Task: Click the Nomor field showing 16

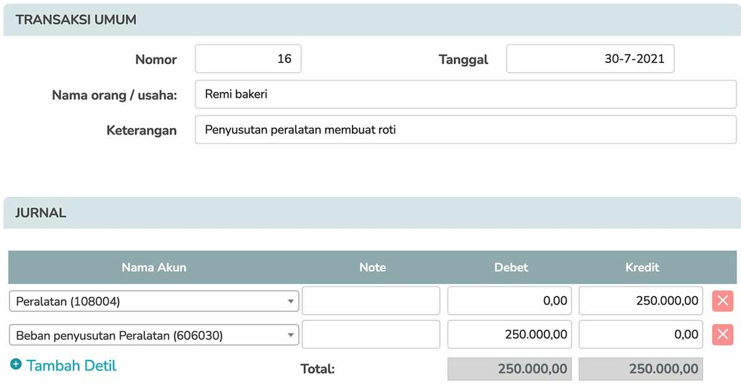Action: 248,59
